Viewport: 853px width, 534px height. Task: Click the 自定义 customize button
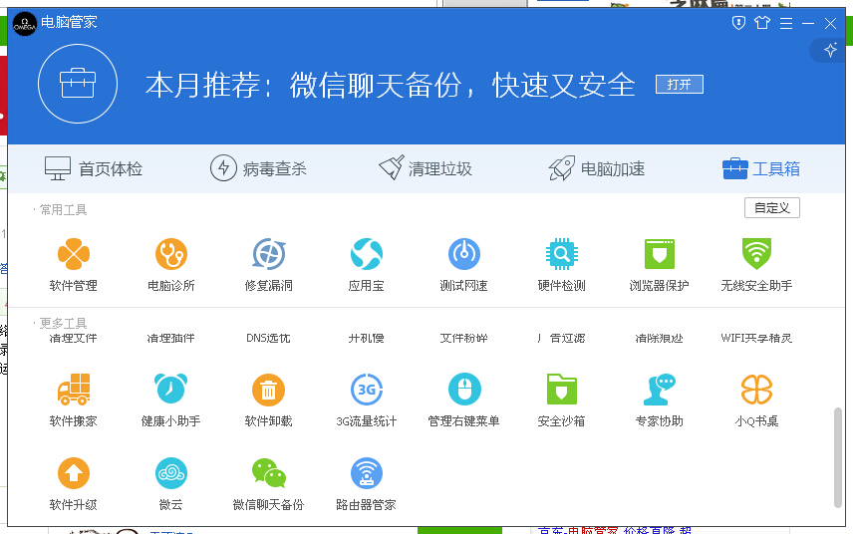click(772, 208)
